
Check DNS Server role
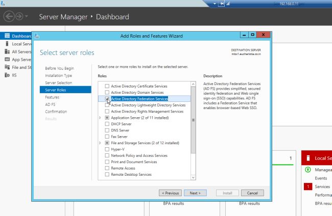click(107, 130)
